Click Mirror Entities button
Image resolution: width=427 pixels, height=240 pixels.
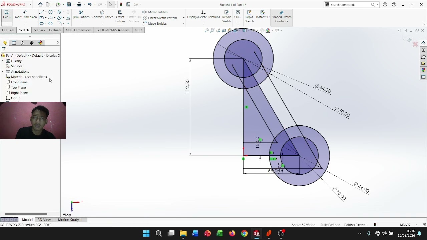pyautogui.click(x=155, y=12)
